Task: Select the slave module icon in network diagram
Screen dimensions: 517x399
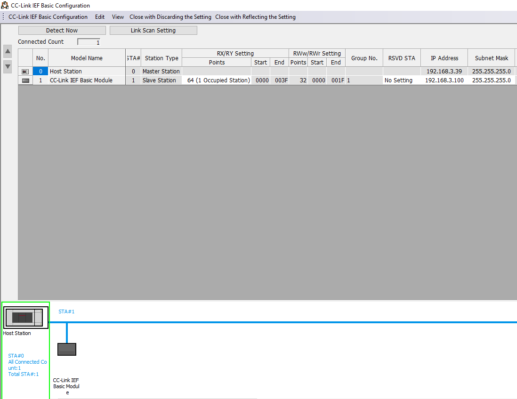Action: (67, 349)
